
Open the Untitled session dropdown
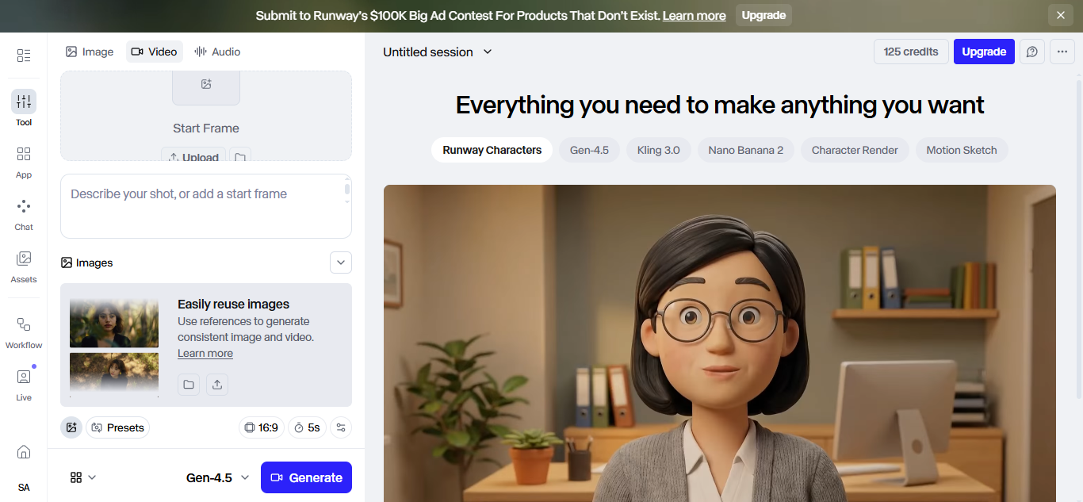(x=438, y=52)
